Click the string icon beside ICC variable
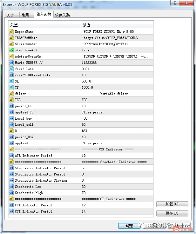 point(11,100)
